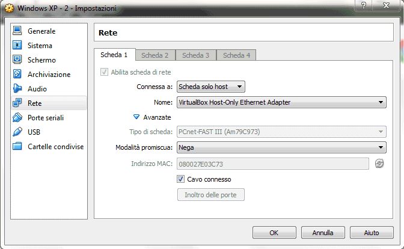Open the Generale settings section
Screen dimensions: 404x249
pyautogui.click(x=49, y=31)
